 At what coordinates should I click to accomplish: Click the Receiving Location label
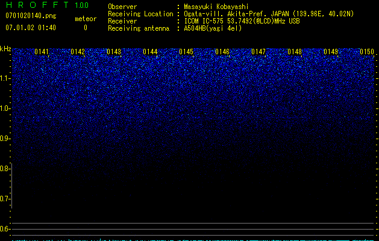coord(140,14)
